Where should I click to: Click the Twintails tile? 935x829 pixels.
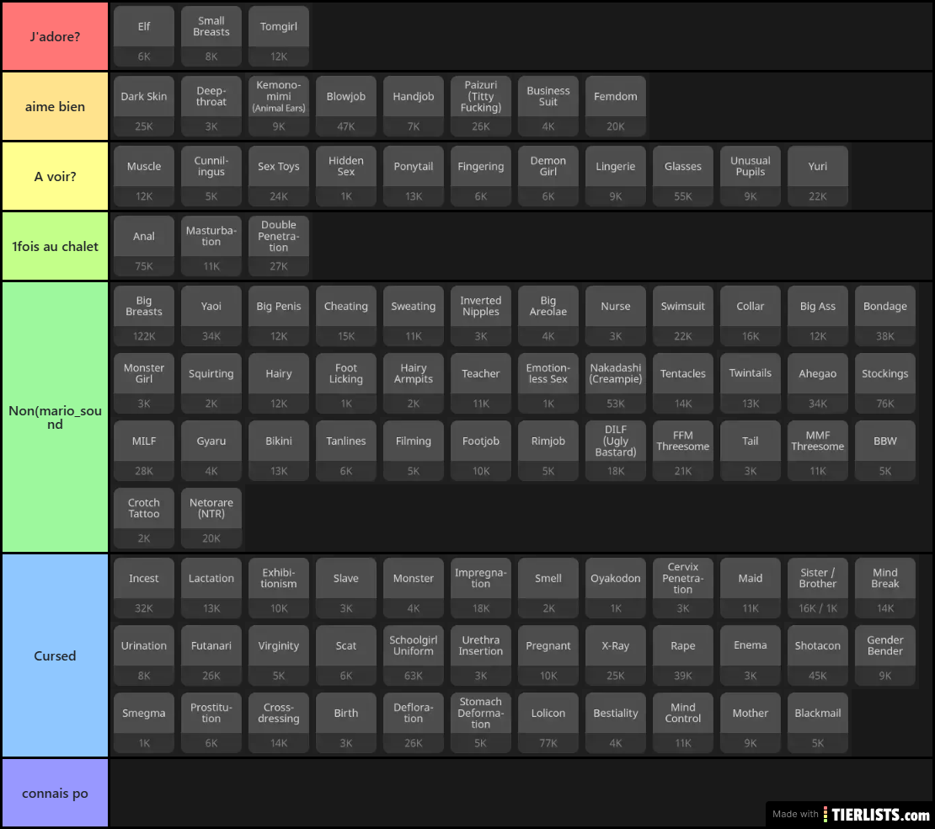[751, 383]
